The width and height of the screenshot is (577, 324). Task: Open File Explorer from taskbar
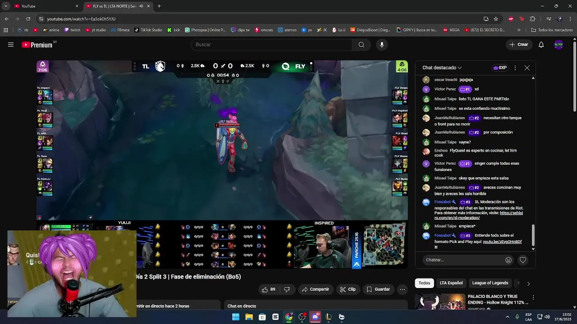pyautogui.click(x=249, y=317)
